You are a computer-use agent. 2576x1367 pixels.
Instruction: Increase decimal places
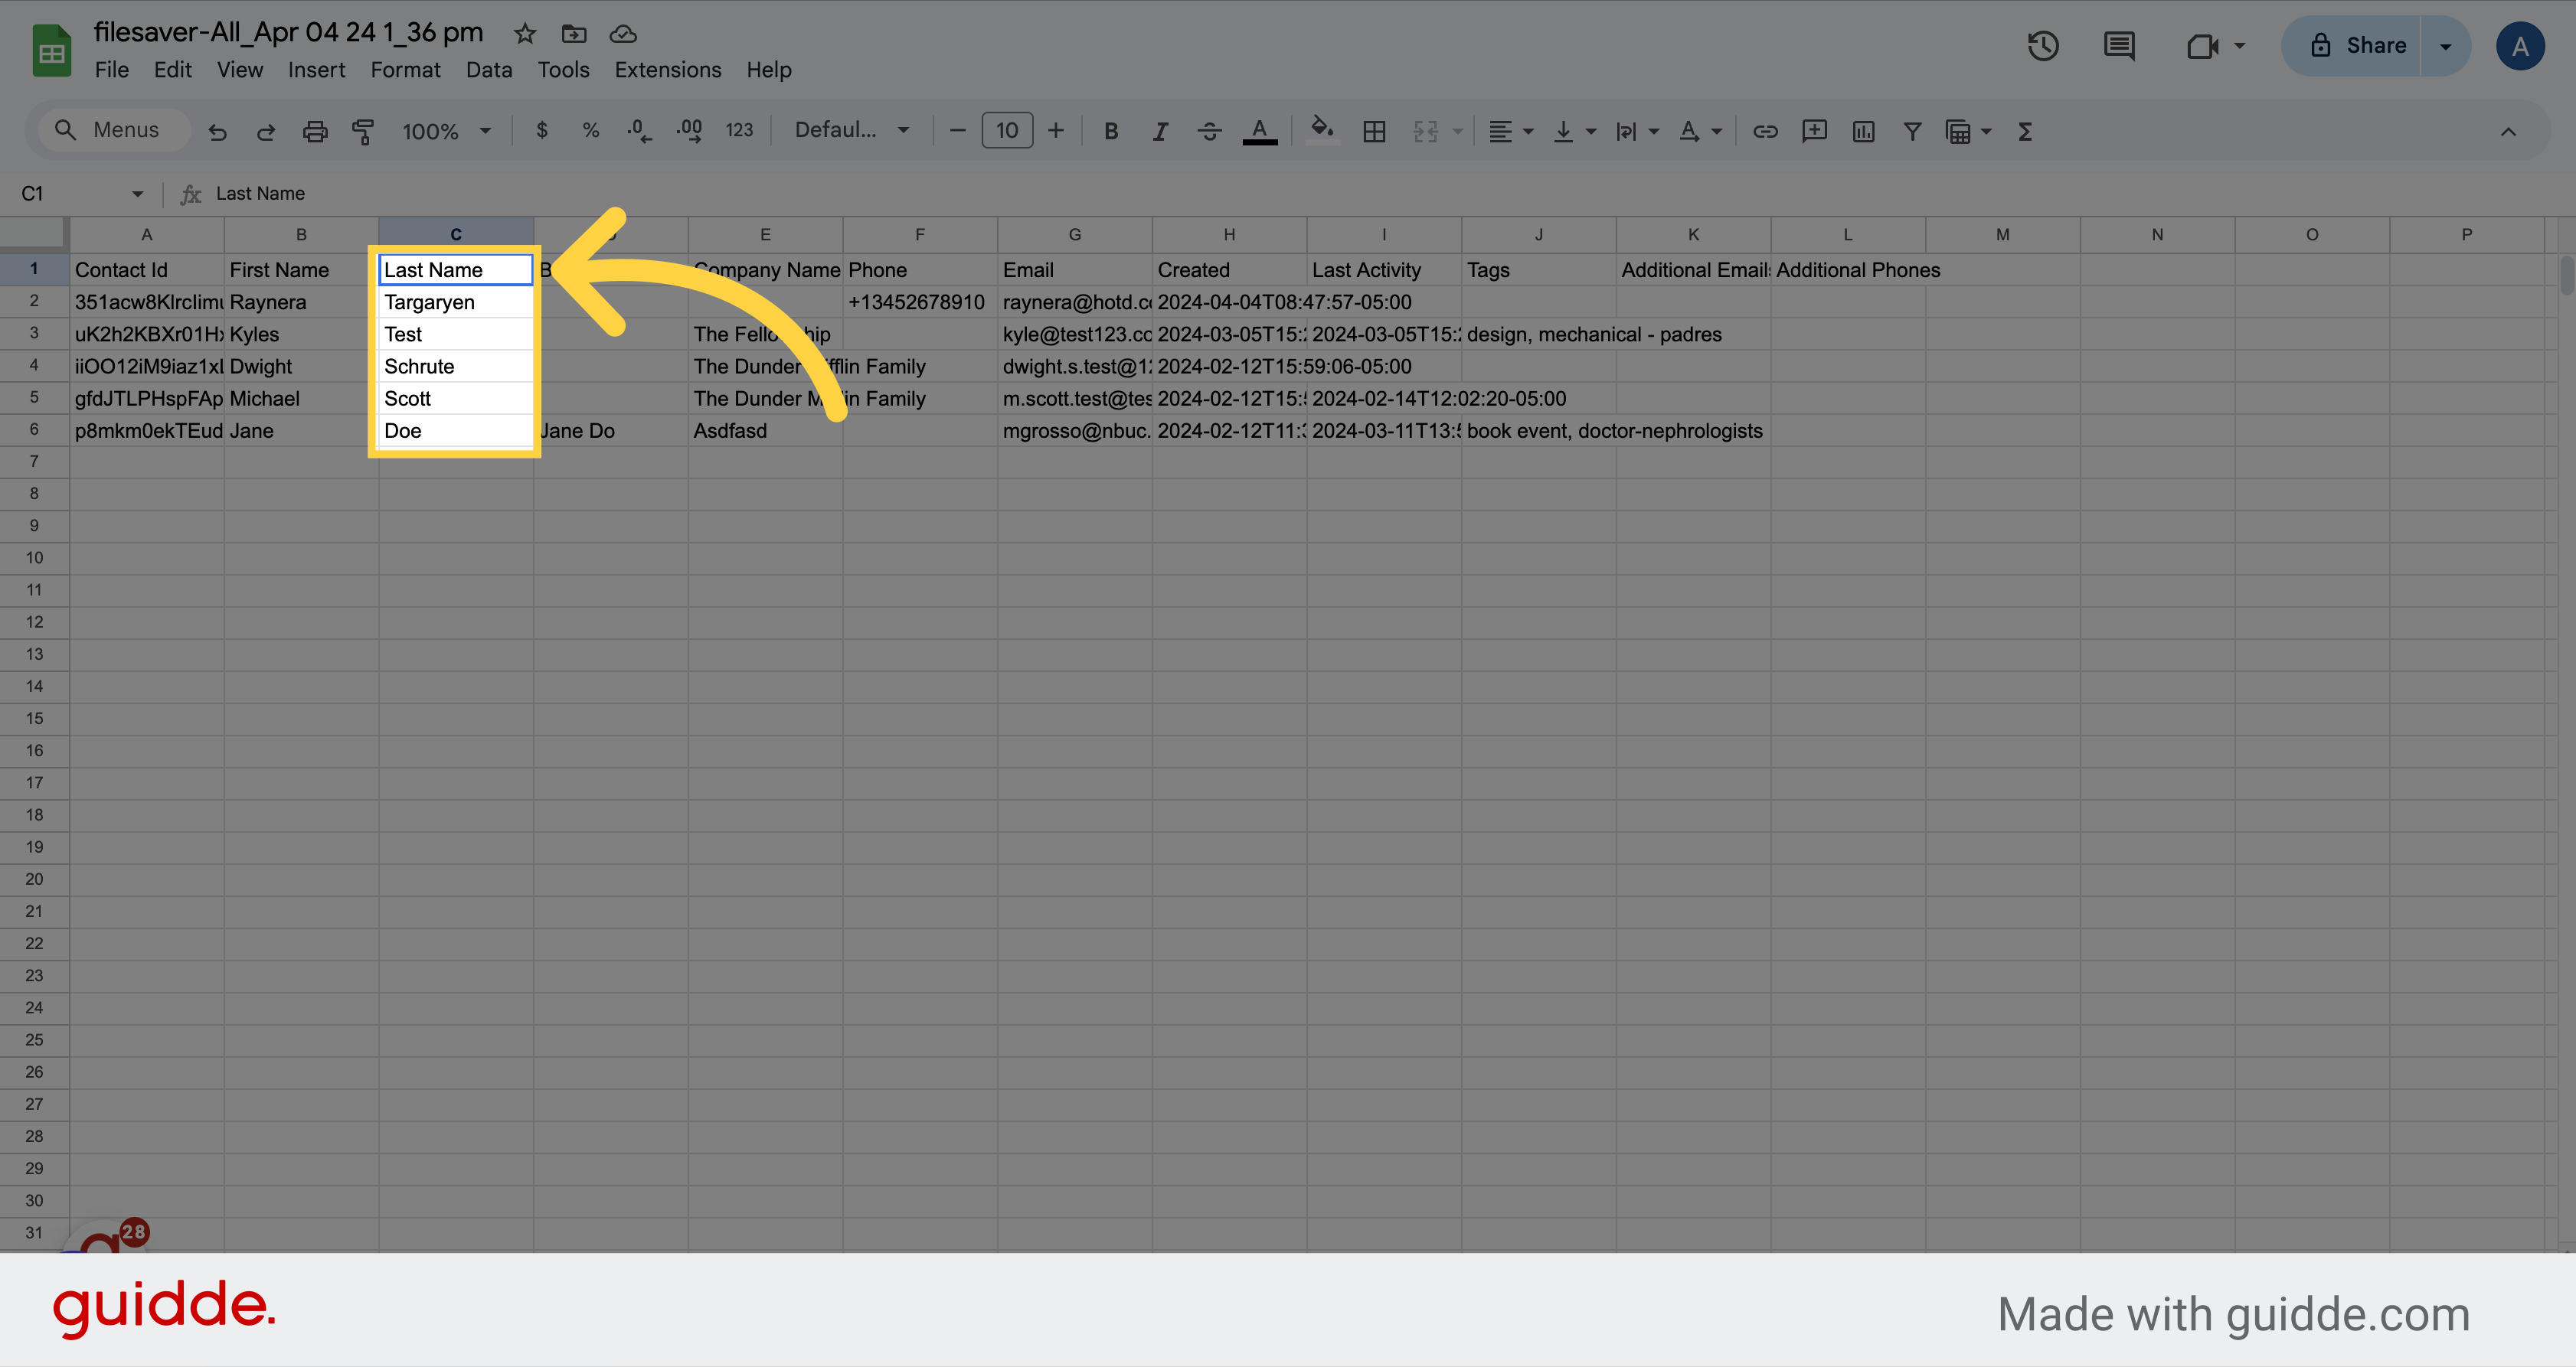click(x=689, y=131)
